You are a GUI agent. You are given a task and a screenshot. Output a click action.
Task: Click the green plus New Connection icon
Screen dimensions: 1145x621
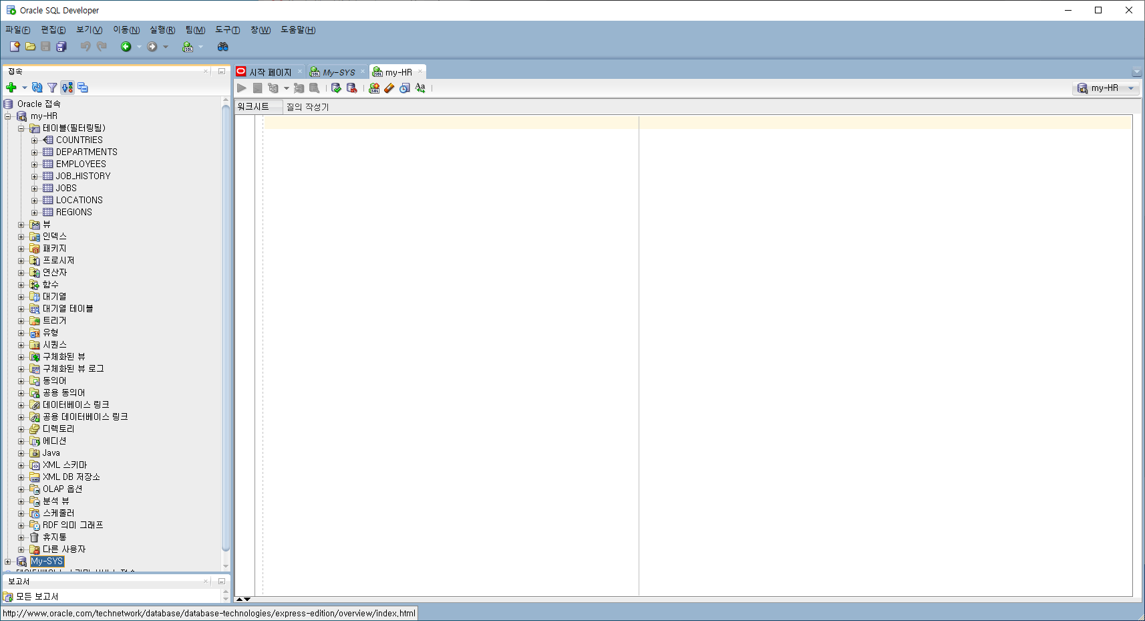[x=11, y=88]
